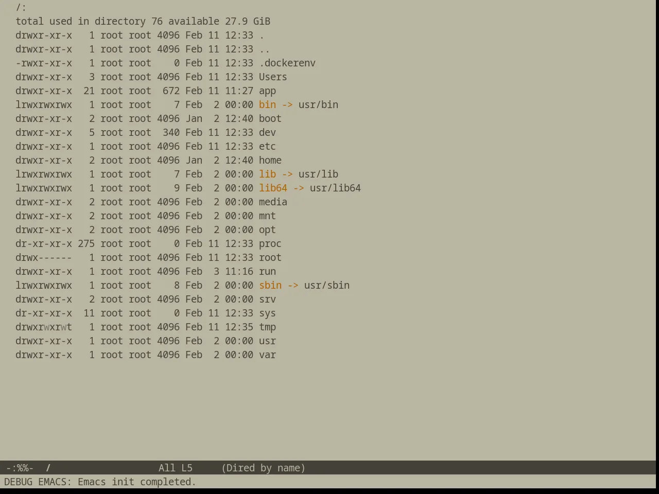Click the size 340 of the dev row
659x494 pixels.
click(171, 132)
